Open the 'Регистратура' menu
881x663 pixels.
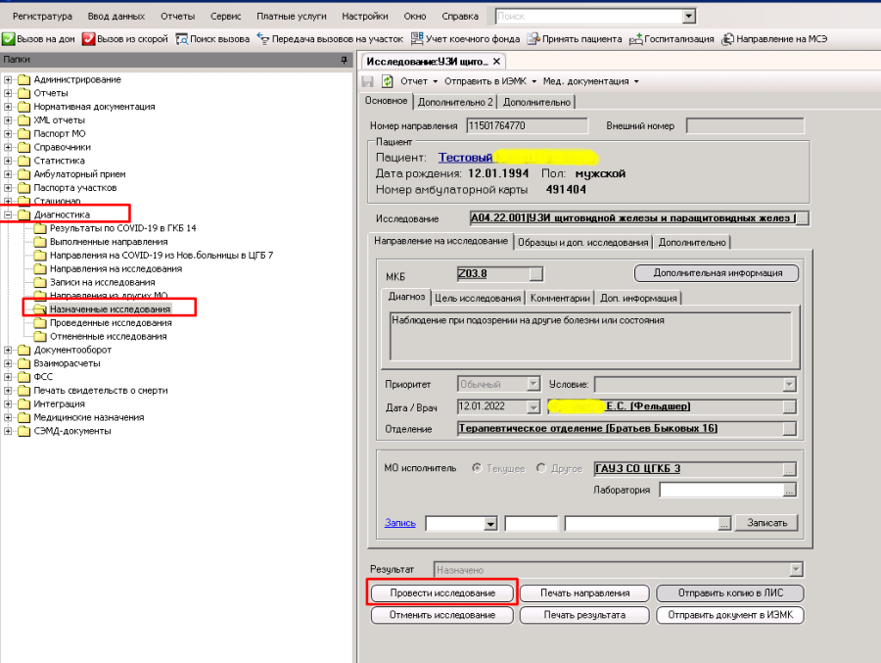pyautogui.click(x=42, y=17)
